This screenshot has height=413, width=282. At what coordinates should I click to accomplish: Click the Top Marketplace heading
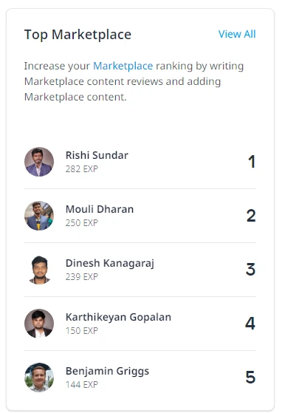click(x=78, y=35)
